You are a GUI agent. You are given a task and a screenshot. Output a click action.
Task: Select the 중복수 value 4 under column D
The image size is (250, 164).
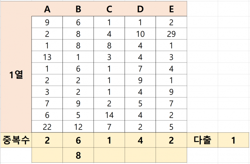tap(140, 140)
